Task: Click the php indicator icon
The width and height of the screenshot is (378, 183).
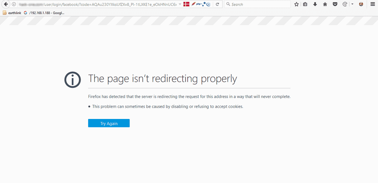Action: point(199,4)
